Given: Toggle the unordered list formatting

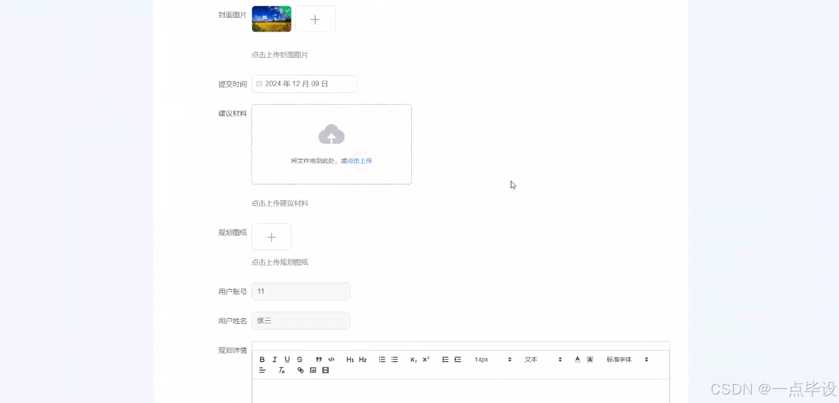Looking at the screenshot, I should 395,359.
